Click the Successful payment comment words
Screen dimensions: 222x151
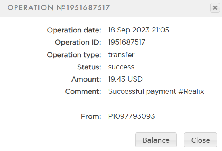(142, 91)
